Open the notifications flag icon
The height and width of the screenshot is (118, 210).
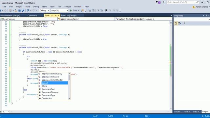click(x=158, y=2)
